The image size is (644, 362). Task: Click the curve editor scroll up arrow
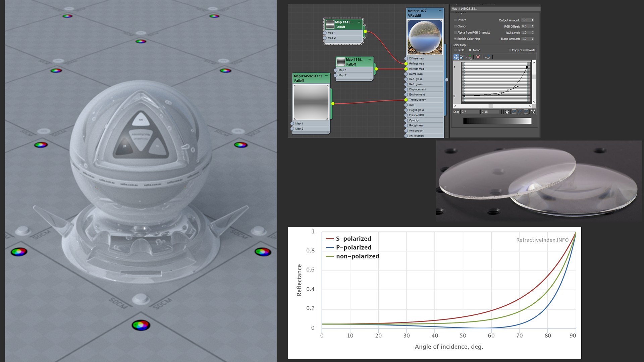click(534, 63)
